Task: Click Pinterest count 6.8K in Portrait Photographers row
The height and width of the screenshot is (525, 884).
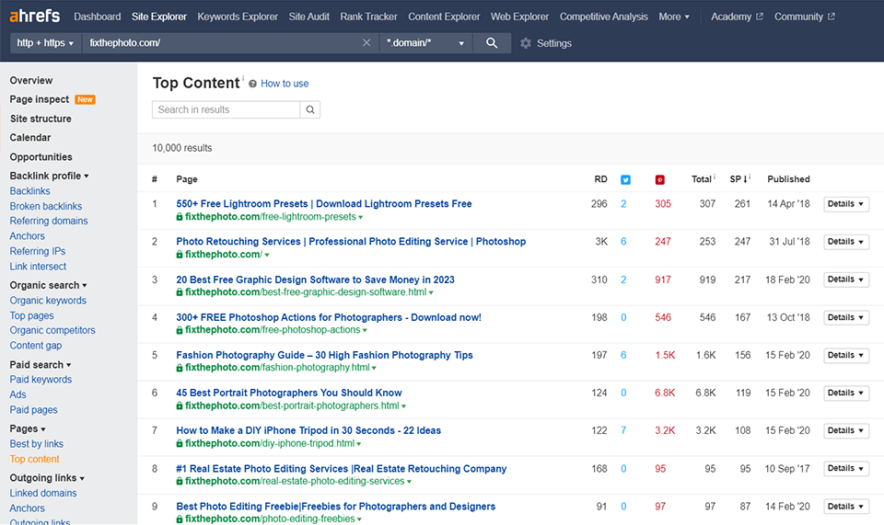Action: coord(665,393)
